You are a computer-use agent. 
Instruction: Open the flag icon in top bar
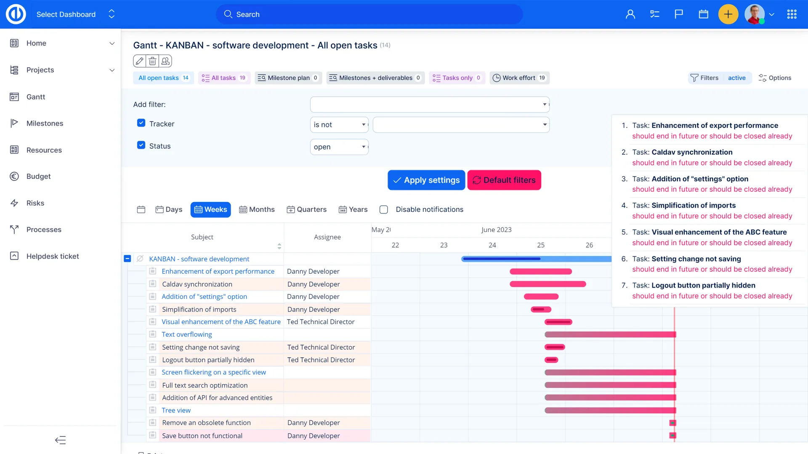pos(679,14)
